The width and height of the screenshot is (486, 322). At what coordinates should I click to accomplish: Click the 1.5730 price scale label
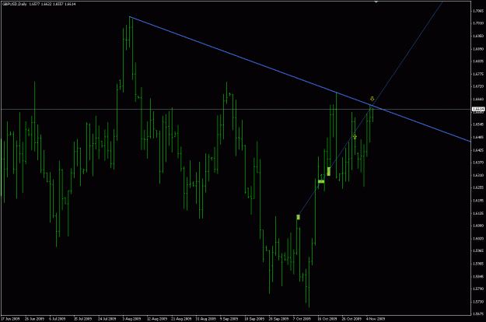478,302
